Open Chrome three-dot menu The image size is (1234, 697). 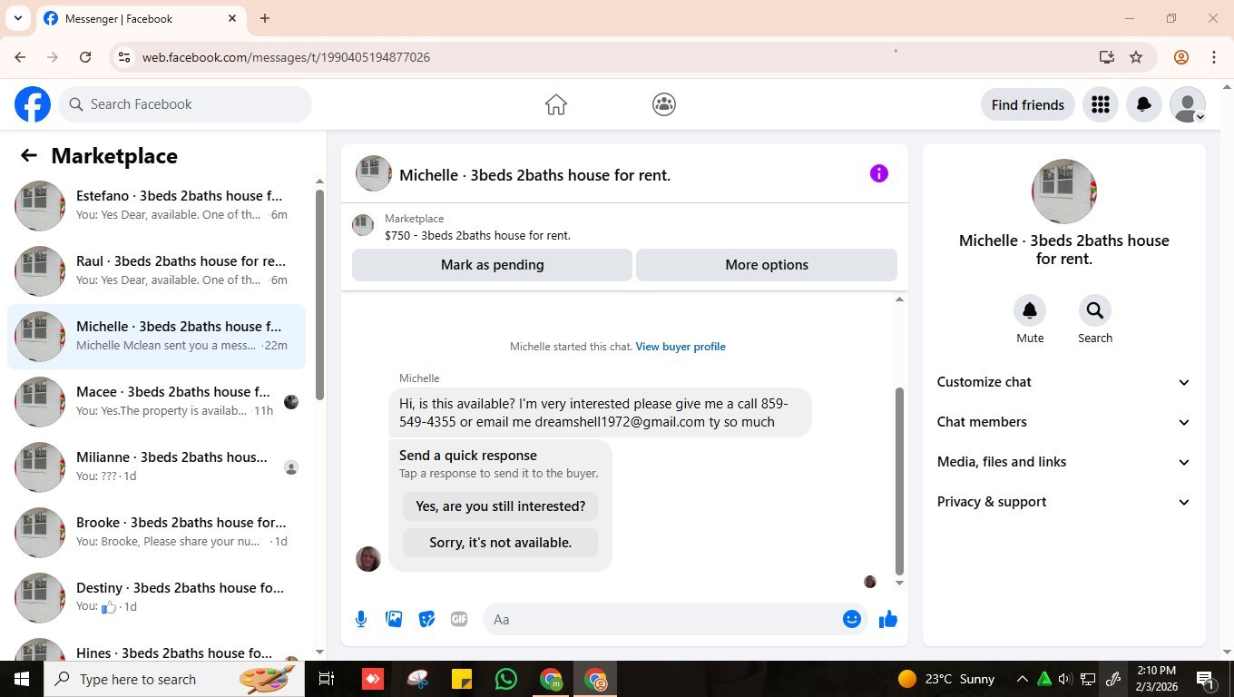1214,57
